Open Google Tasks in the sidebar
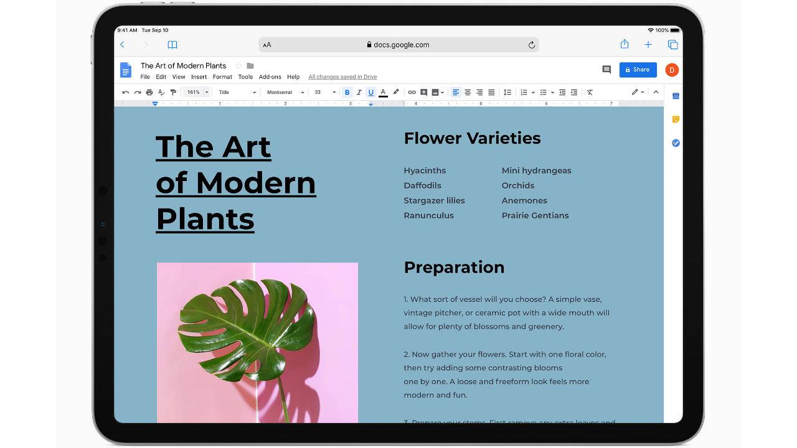The image size is (797, 448). (x=675, y=142)
